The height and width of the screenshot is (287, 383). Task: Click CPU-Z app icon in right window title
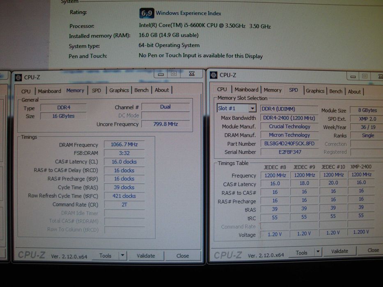pos(213,75)
